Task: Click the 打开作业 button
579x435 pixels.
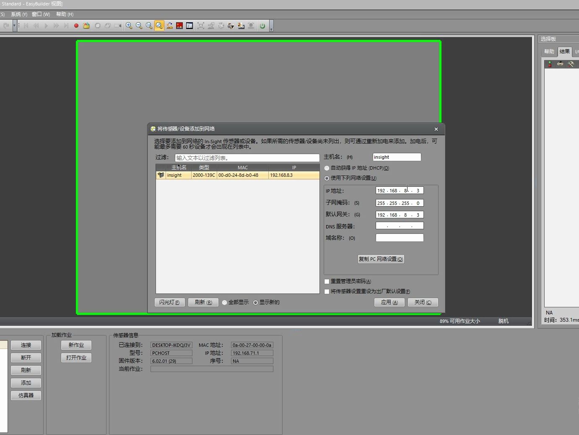Action: point(76,358)
